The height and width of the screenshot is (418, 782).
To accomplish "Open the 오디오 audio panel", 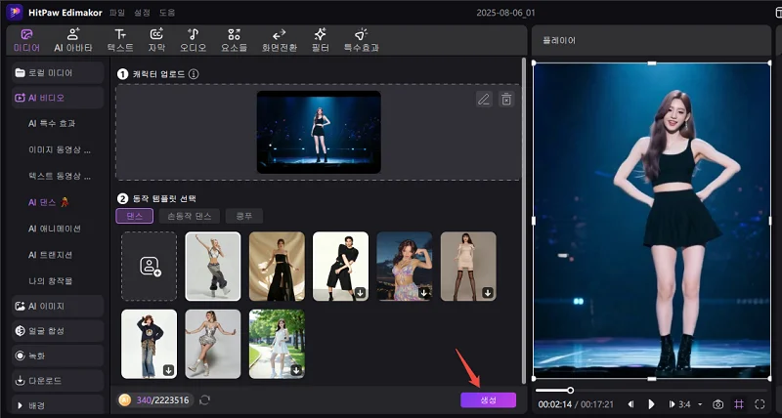I will click(193, 39).
